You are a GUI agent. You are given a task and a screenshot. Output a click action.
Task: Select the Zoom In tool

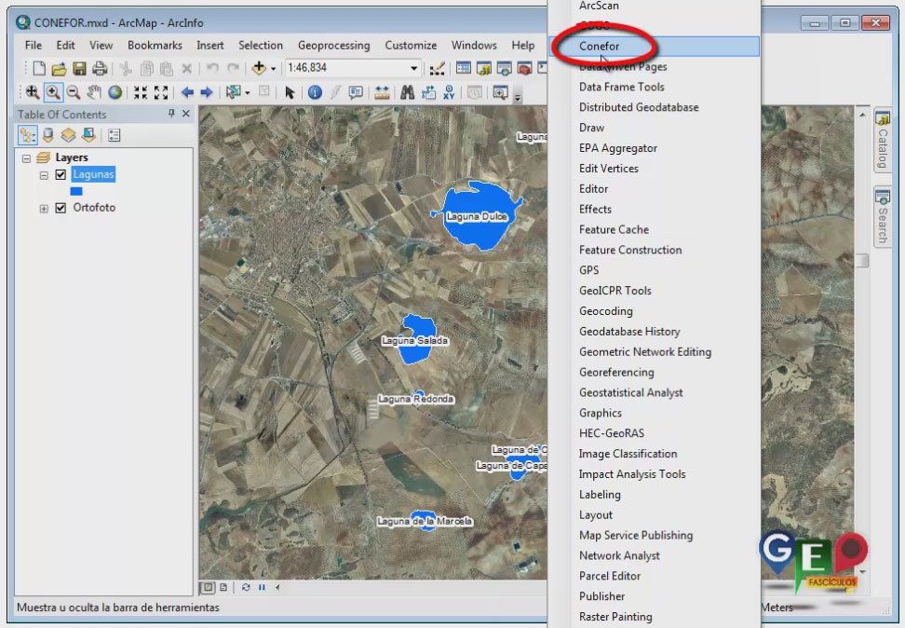coord(53,92)
